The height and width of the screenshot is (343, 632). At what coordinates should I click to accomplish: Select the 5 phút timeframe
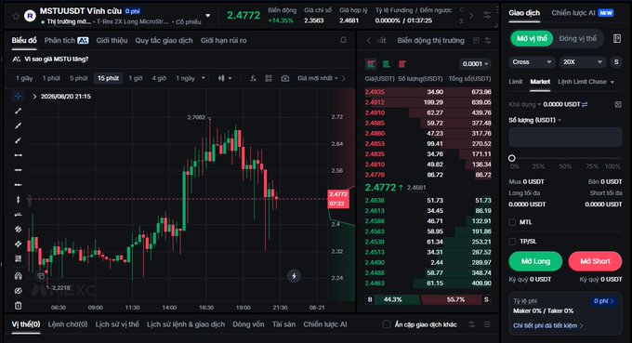tap(79, 78)
